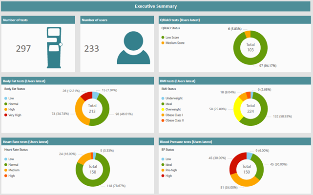Click the 297 tests count value
Viewport: 313px width, 195px height.
tap(23, 49)
